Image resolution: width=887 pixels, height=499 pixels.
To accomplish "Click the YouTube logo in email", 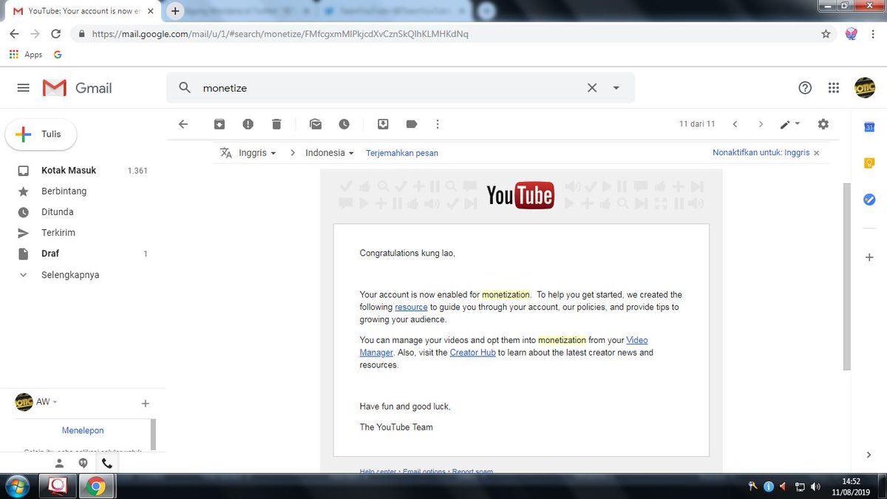I will click(x=520, y=195).
